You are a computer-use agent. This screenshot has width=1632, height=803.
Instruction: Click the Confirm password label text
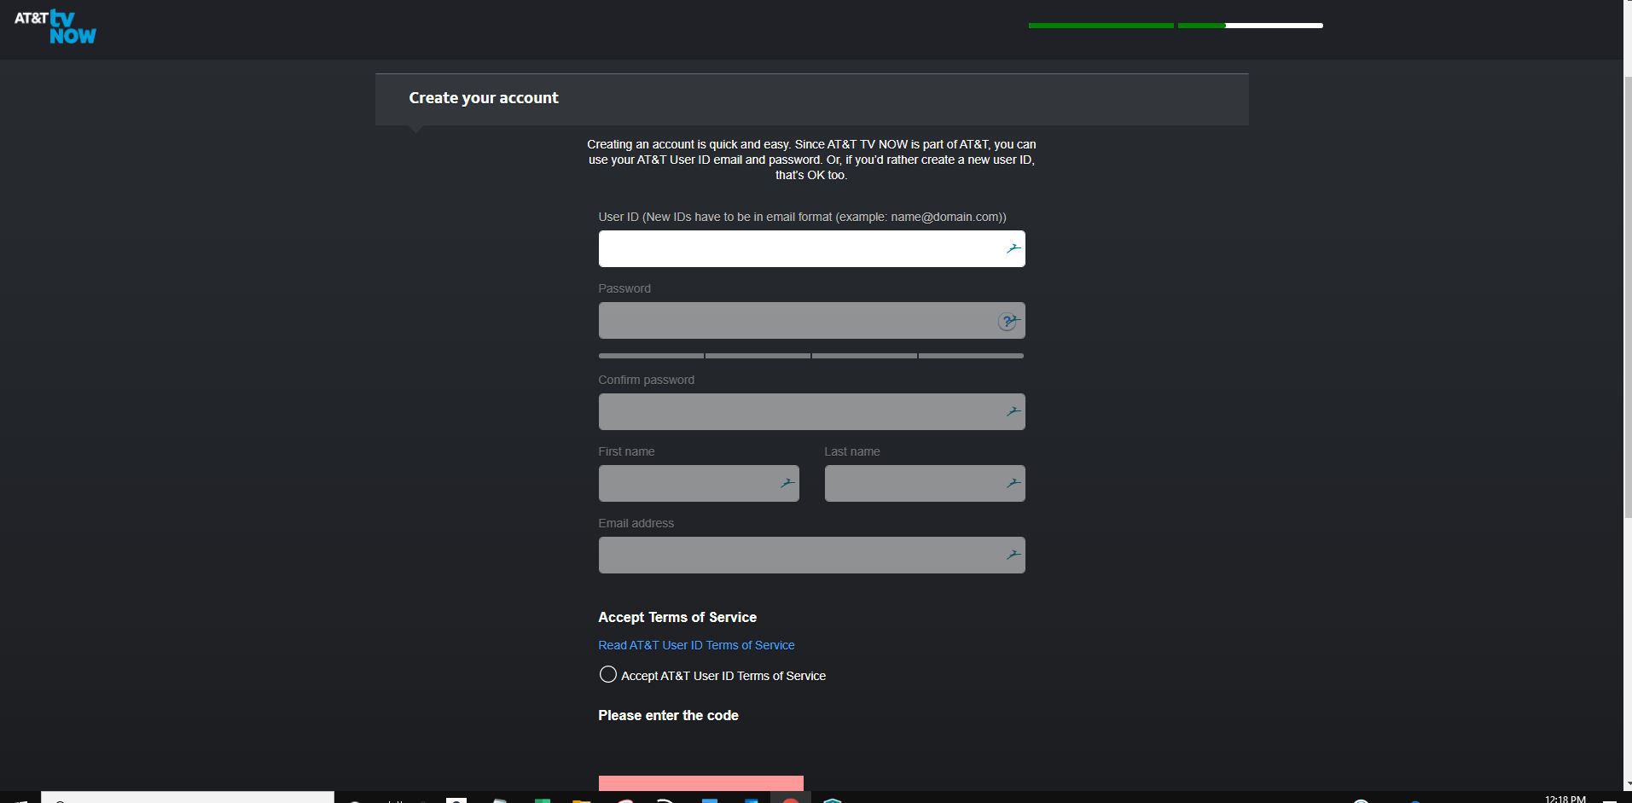pos(646,380)
